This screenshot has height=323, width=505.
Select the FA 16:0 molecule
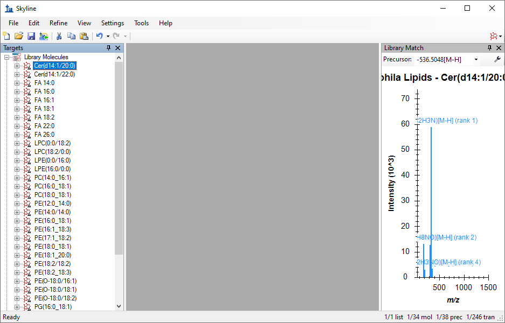coord(44,92)
